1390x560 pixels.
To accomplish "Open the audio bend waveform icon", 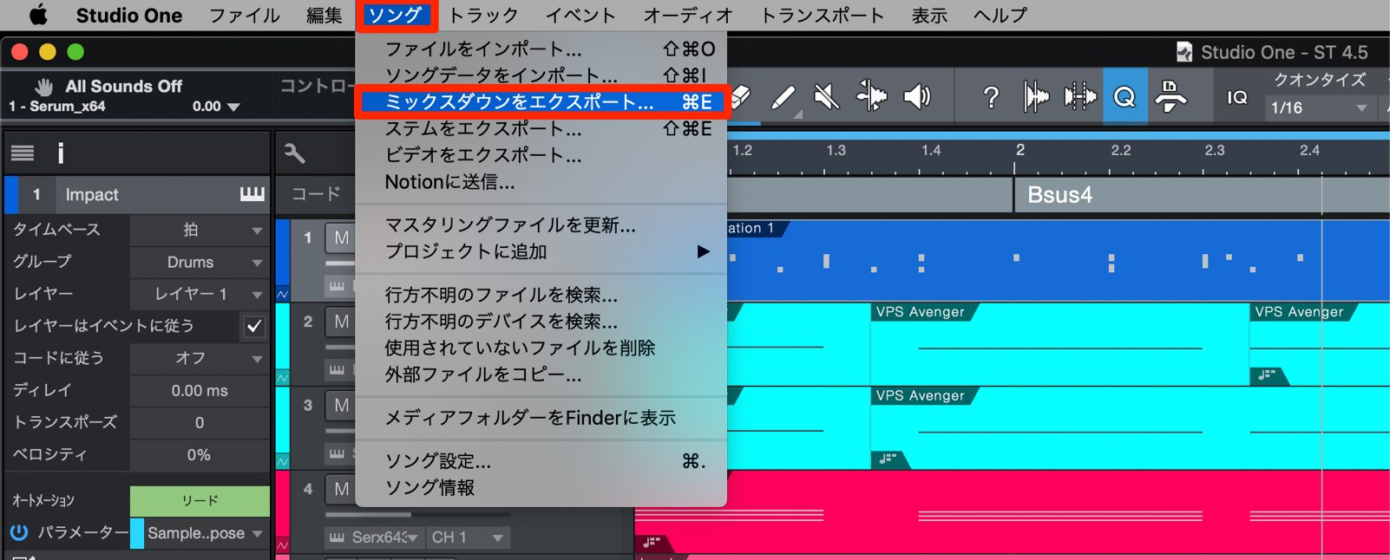I will click(1035, 96).
